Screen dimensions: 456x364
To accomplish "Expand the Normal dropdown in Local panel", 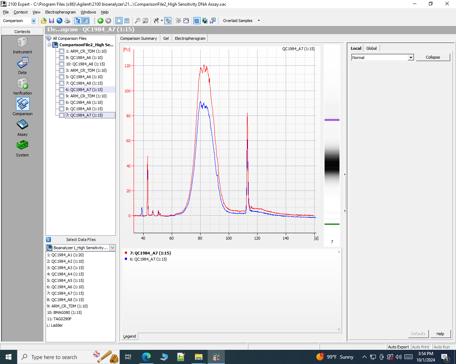I will click(411, 58).
